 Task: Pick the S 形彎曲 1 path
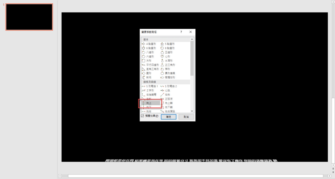(x=150, y=86)
